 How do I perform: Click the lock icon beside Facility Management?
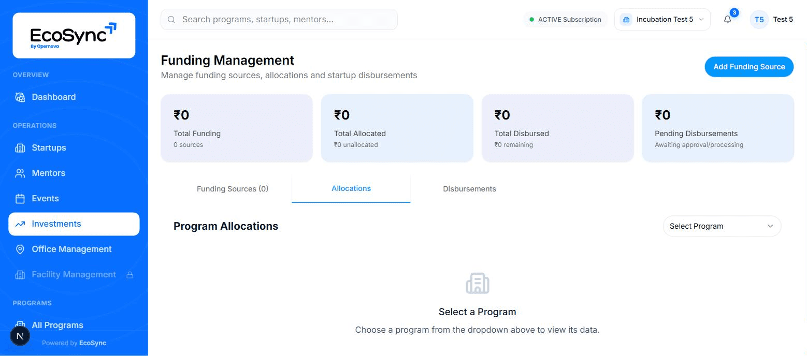point(130,275)
